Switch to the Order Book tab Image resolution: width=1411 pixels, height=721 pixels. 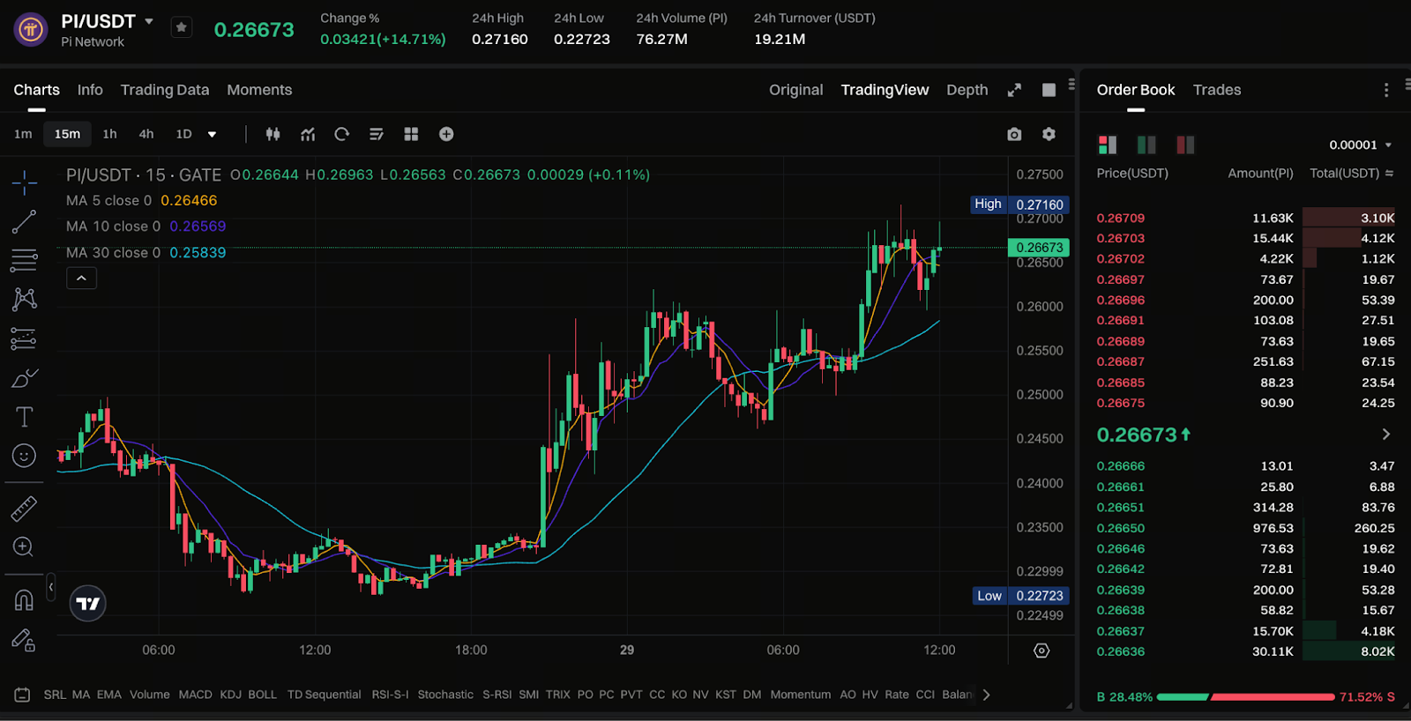pos(1135,90)
